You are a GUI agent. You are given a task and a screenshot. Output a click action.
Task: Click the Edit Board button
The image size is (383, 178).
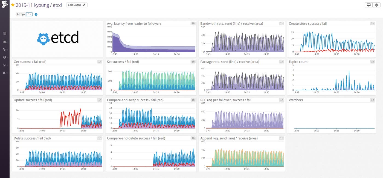77,5
